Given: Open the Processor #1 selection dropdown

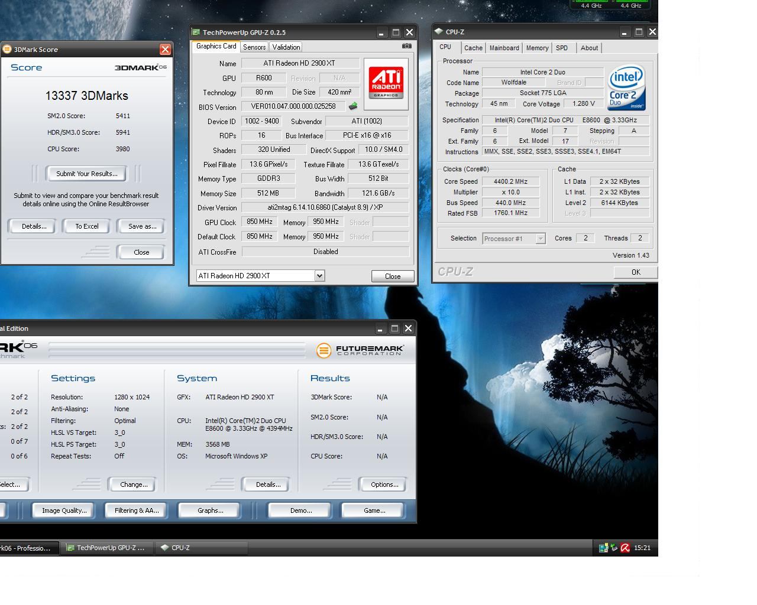Looking at the screenshot, I should pyautogui.click(x=540, y=239).
